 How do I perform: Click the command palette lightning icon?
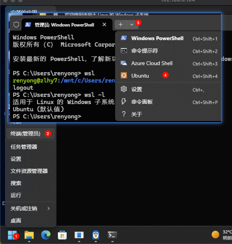click(x=124, y=101)
